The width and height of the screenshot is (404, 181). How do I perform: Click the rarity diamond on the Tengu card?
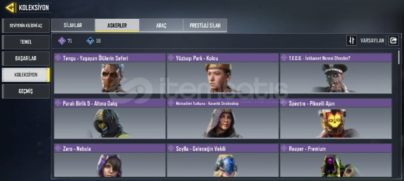[x=58, y=58]
